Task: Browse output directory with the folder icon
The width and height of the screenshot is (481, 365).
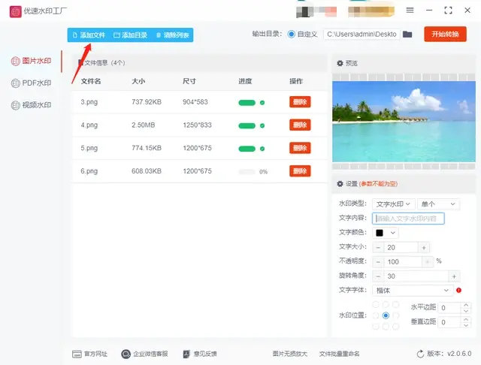Action: click(407, 35)
